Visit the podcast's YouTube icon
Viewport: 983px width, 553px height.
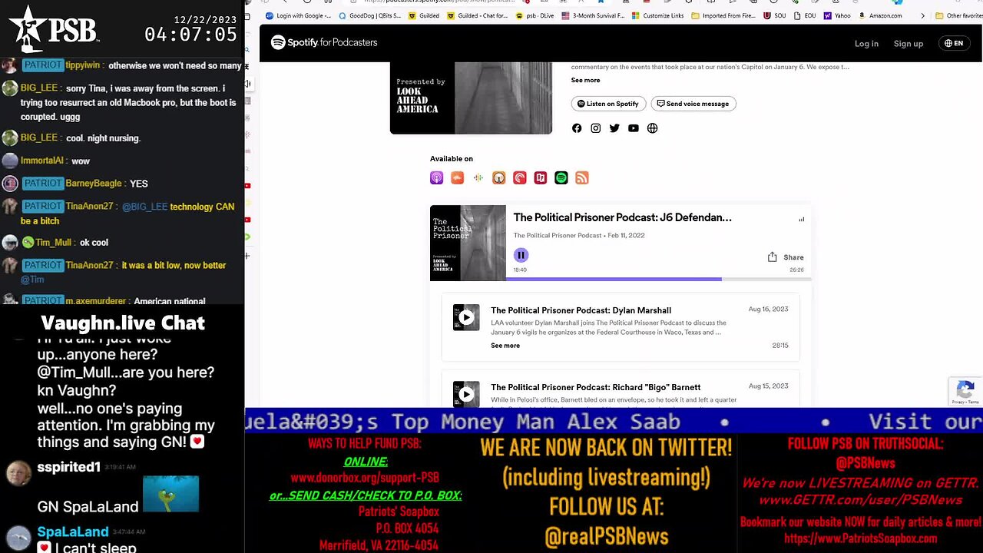click(x=634, y=128)
